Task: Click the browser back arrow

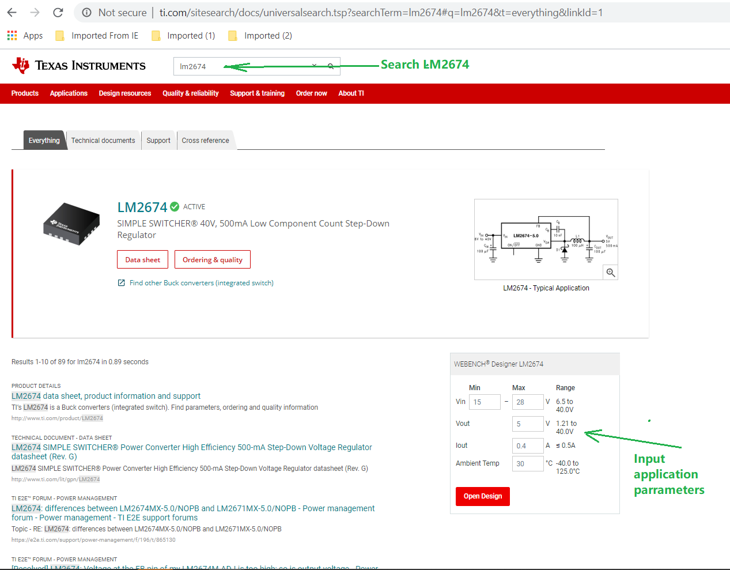Action: (12, 12)
